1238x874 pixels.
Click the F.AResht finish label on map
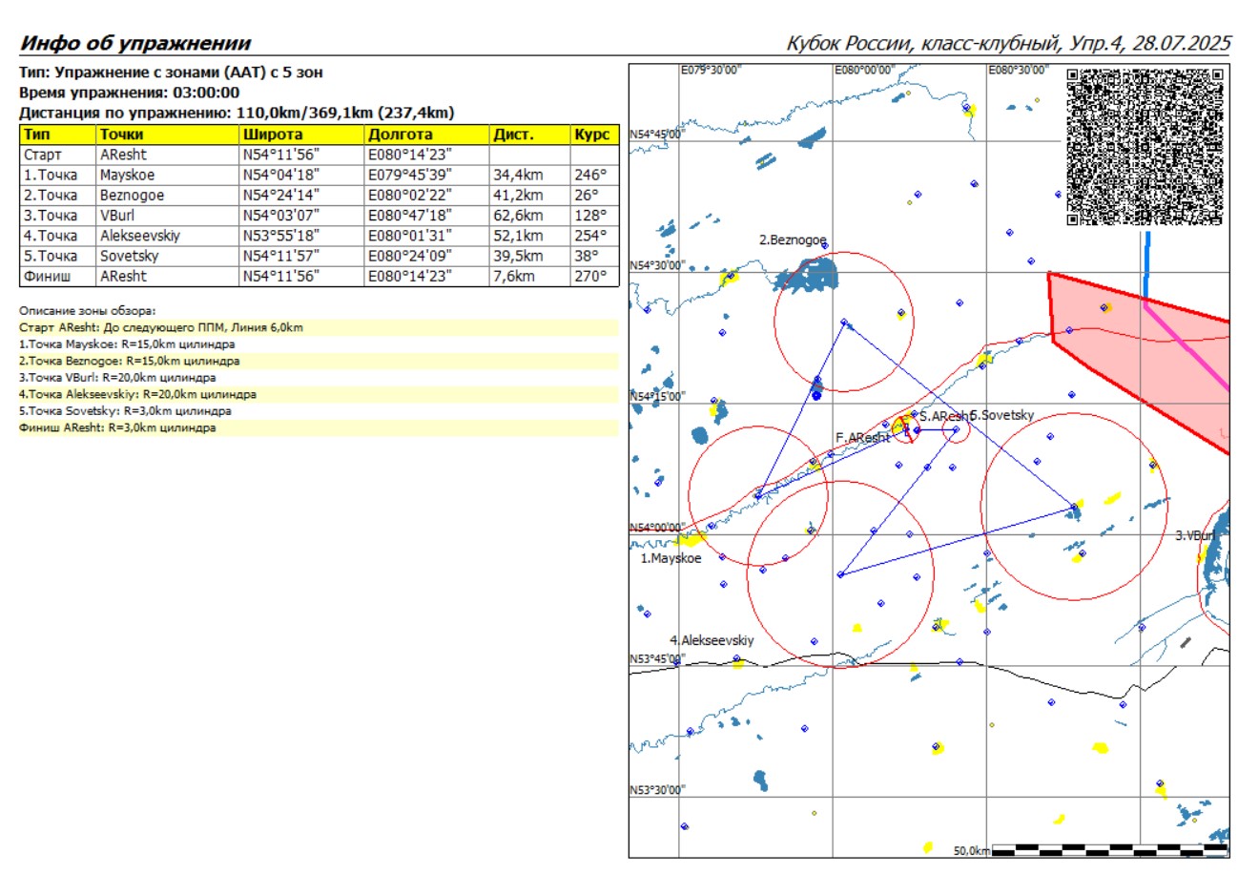[x=862, y=438]
